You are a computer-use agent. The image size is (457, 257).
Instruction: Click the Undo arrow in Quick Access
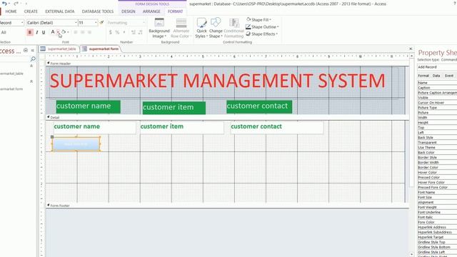pyautogui.click(x=4, y=4)
